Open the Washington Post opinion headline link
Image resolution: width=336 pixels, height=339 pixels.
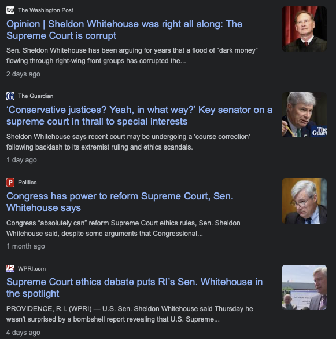coord(124,30)
